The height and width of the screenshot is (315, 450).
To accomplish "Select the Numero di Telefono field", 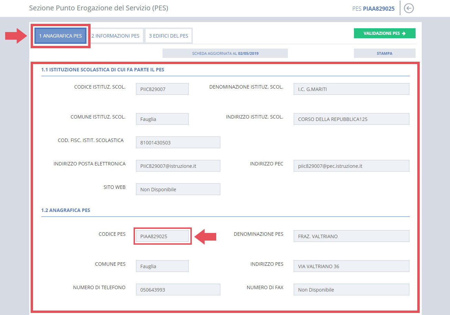I will point(178,289).
